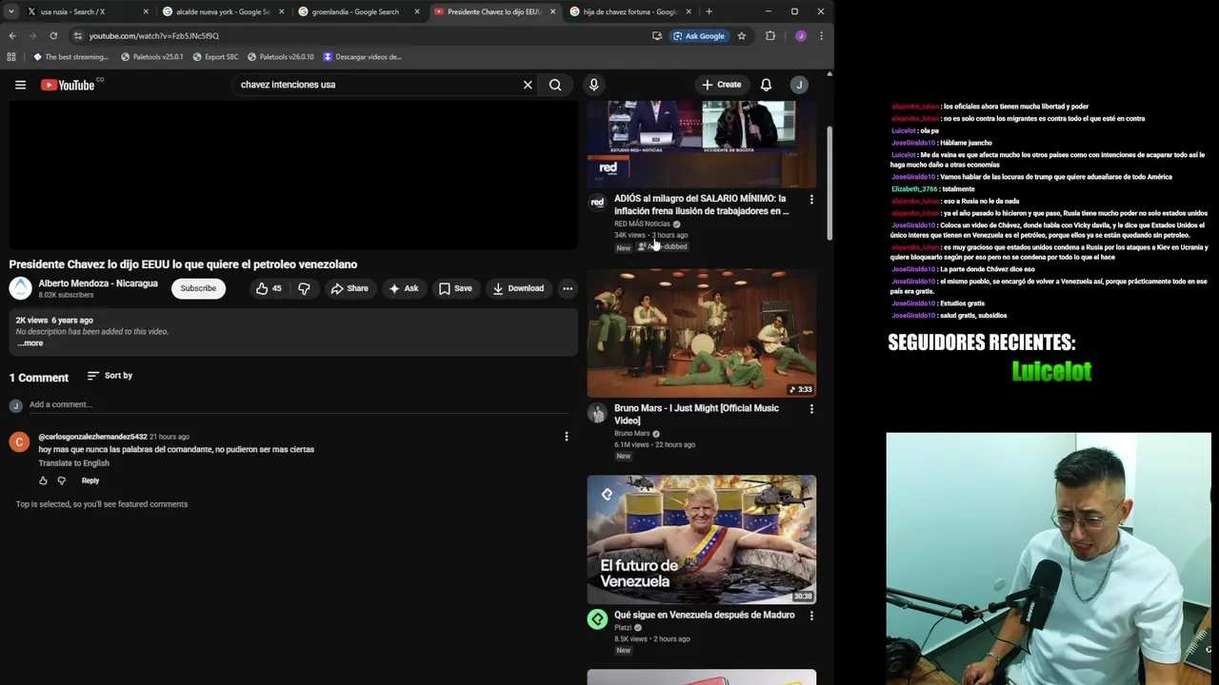Switch to the usa rusia - Search / X tab
The image size is (1219, 685).
pos(86,11)
